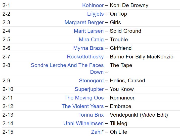
Task: Click track title Vendepunkt (Video Edit)
Action: pyautogui.click(x=139, y=115)
